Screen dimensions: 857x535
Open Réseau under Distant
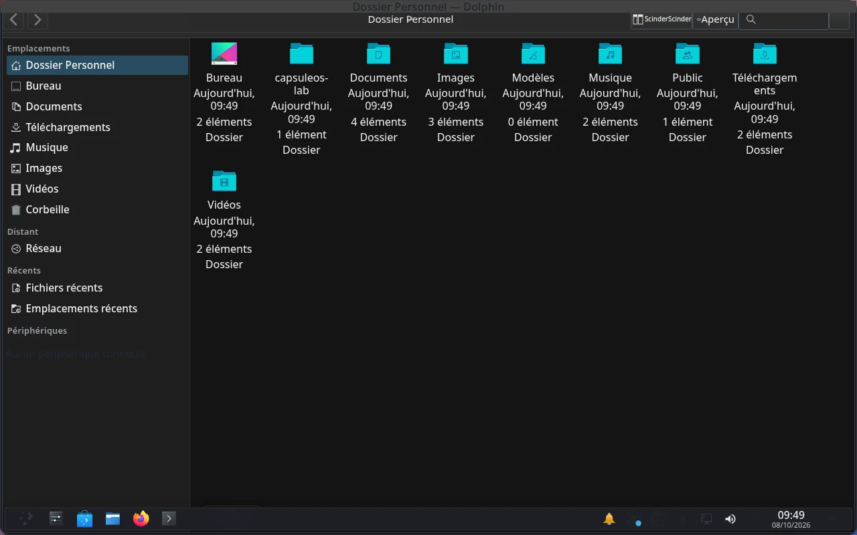pyautogui.click(x=98, y=248)
